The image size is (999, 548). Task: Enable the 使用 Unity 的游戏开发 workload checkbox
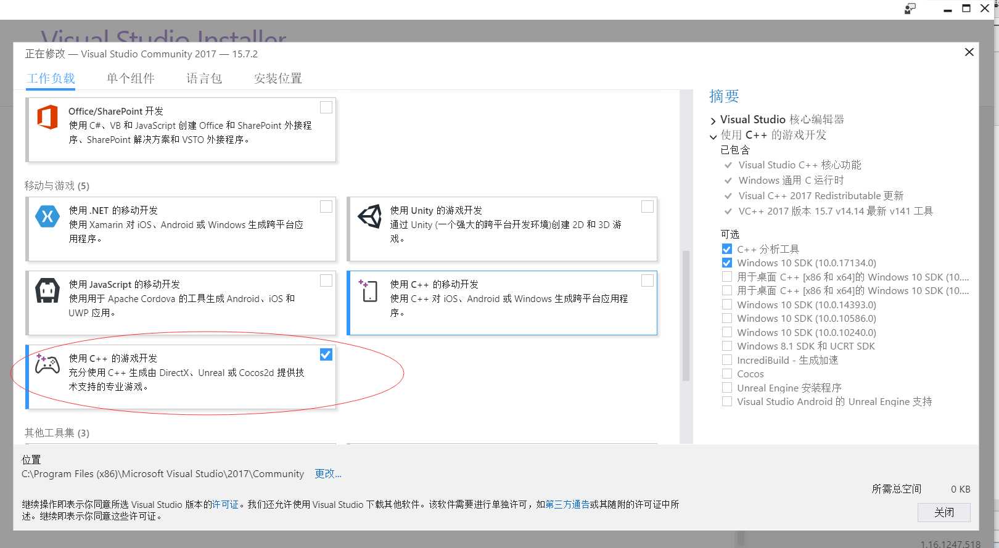click(x=647, y=207)
